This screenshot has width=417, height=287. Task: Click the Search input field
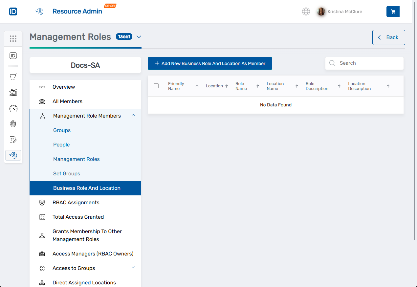click(x=364, y=63)
